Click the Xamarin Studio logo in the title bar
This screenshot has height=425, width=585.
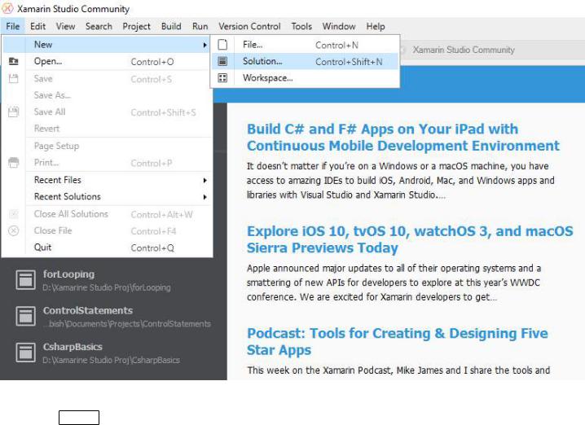(x=7, y=8)
